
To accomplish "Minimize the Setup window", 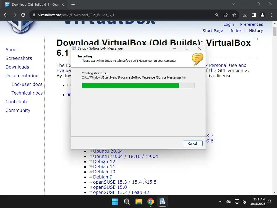I will [x=175, y=48].
